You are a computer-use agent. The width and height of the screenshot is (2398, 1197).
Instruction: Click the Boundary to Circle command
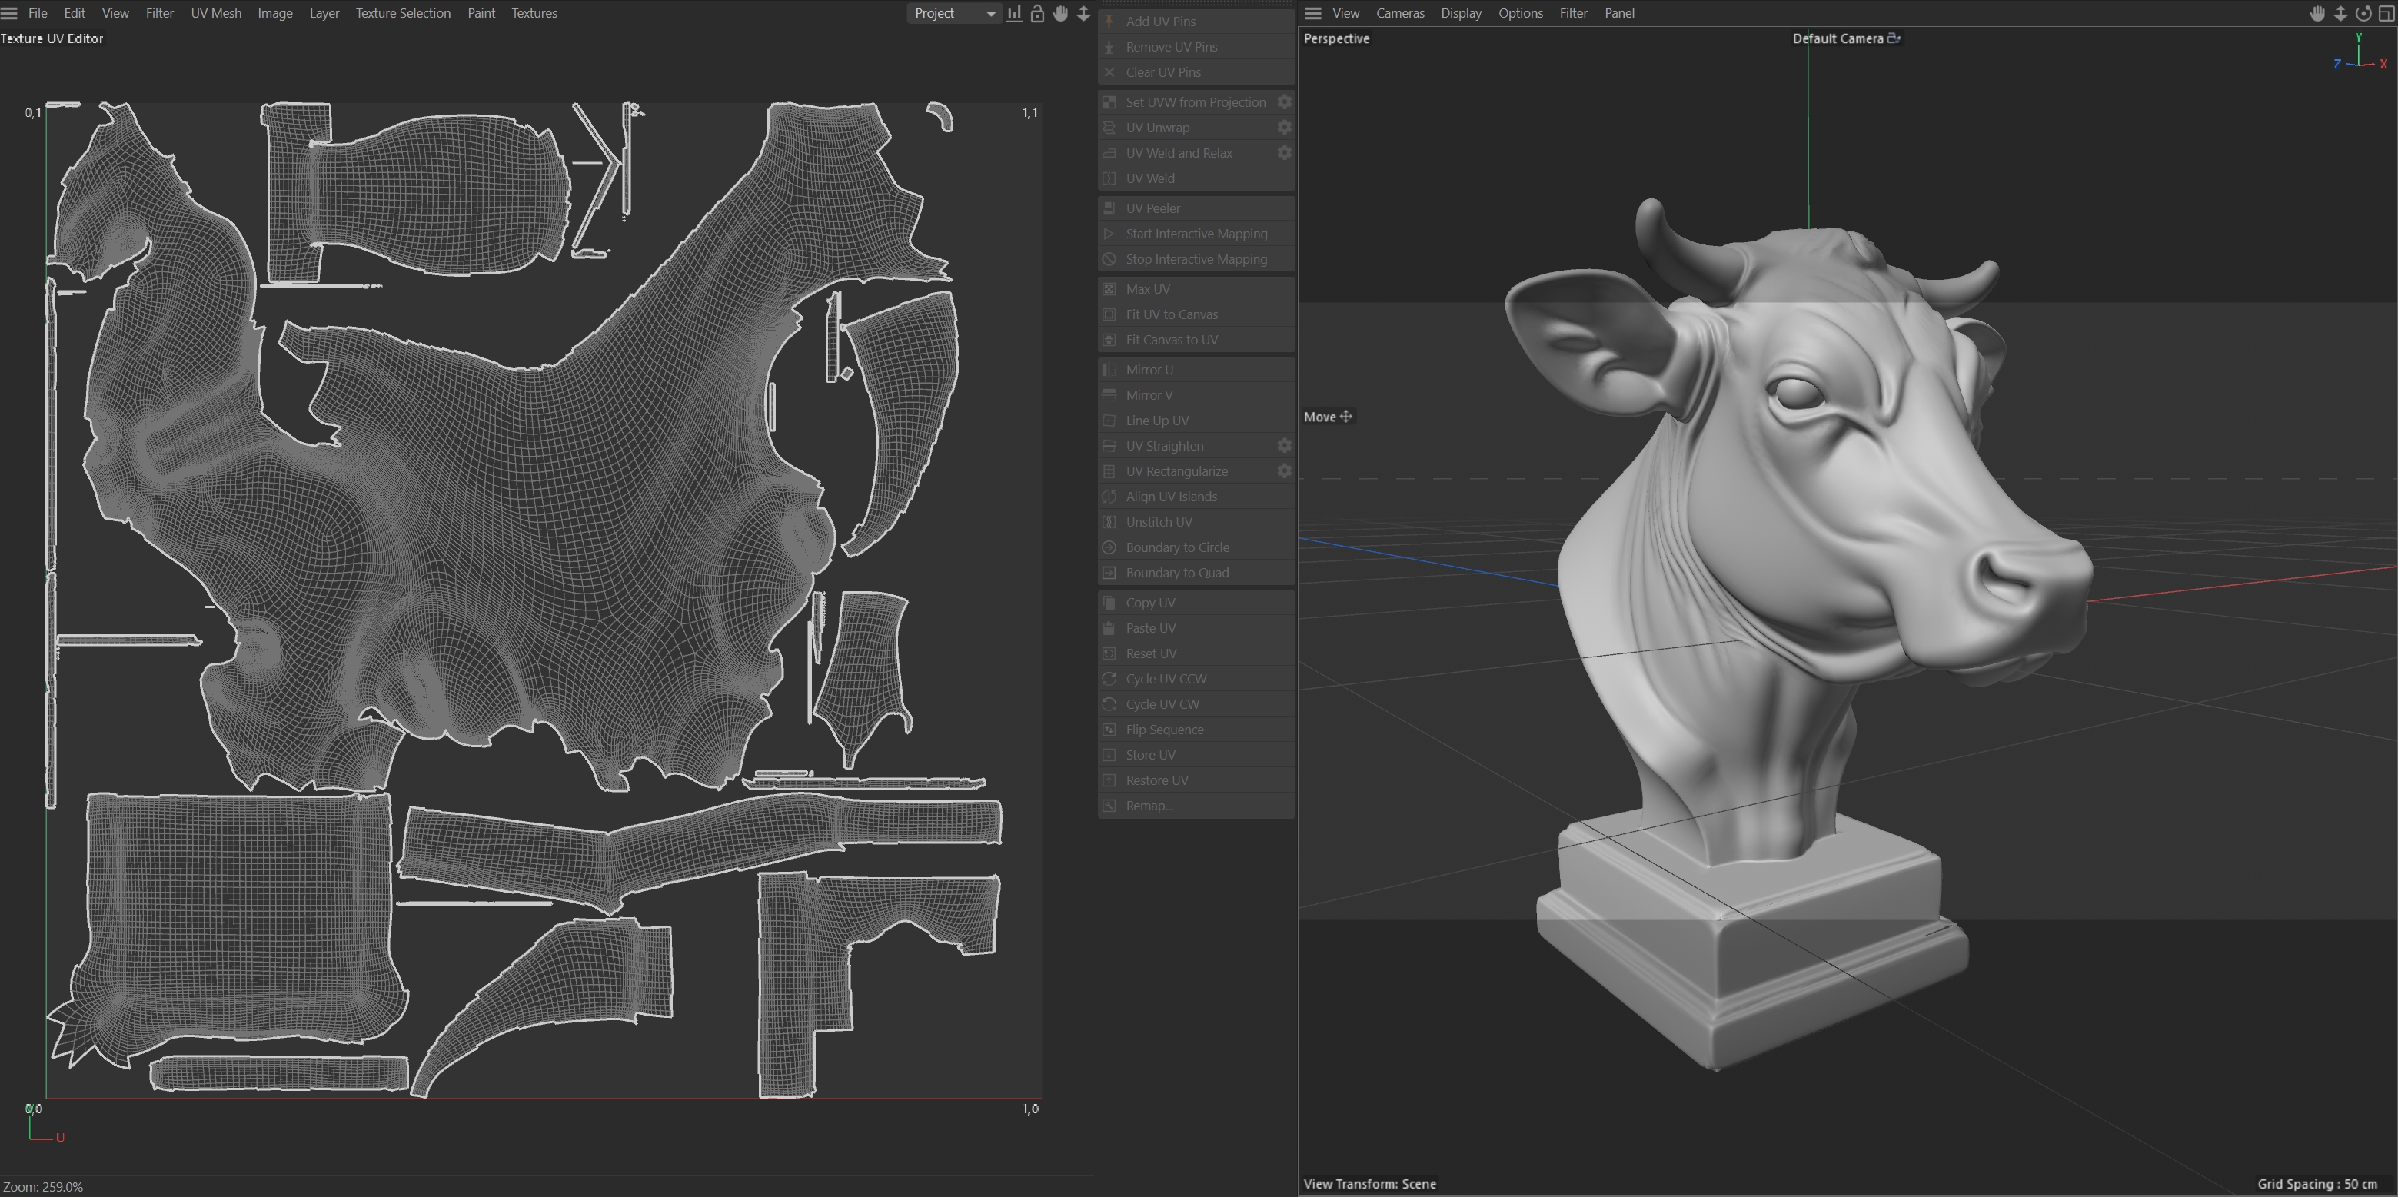1176,547
